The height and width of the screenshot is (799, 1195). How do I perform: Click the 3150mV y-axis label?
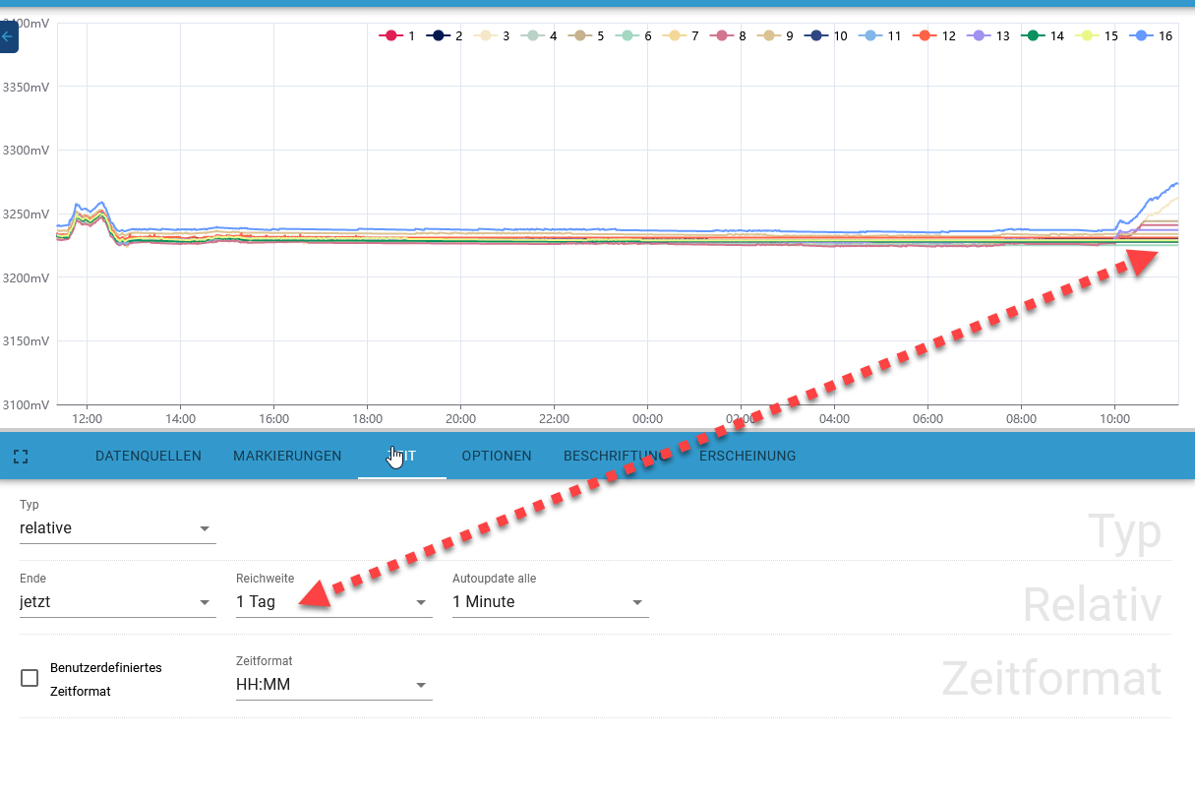pyautogui.click(x=26, y=341)
